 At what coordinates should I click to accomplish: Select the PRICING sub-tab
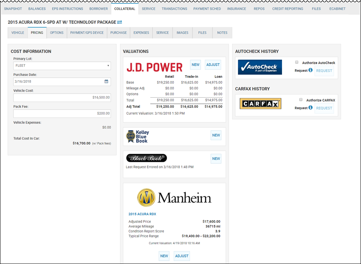point(37,33)
